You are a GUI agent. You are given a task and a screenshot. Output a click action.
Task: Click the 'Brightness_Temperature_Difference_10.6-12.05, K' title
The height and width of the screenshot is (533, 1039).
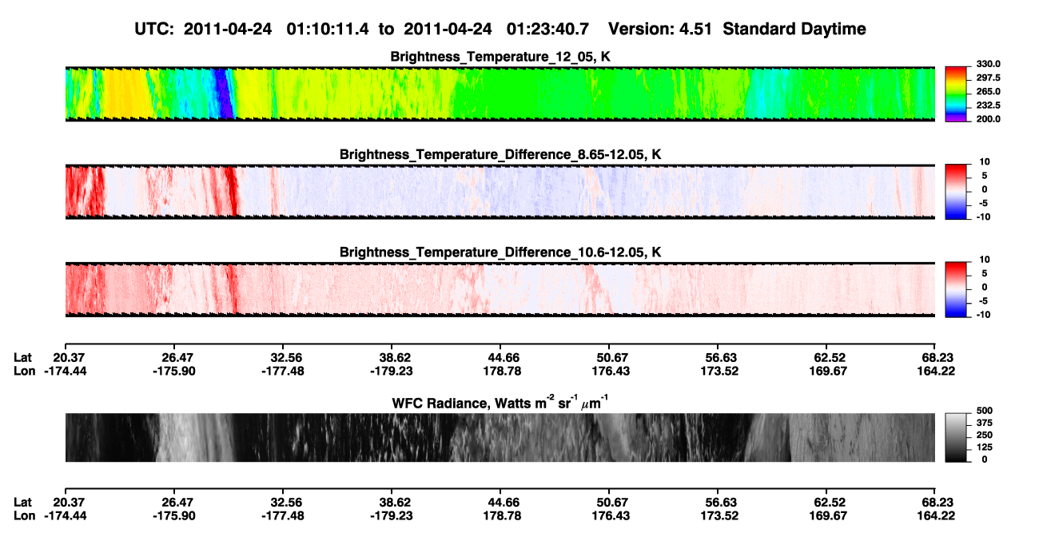500,253
